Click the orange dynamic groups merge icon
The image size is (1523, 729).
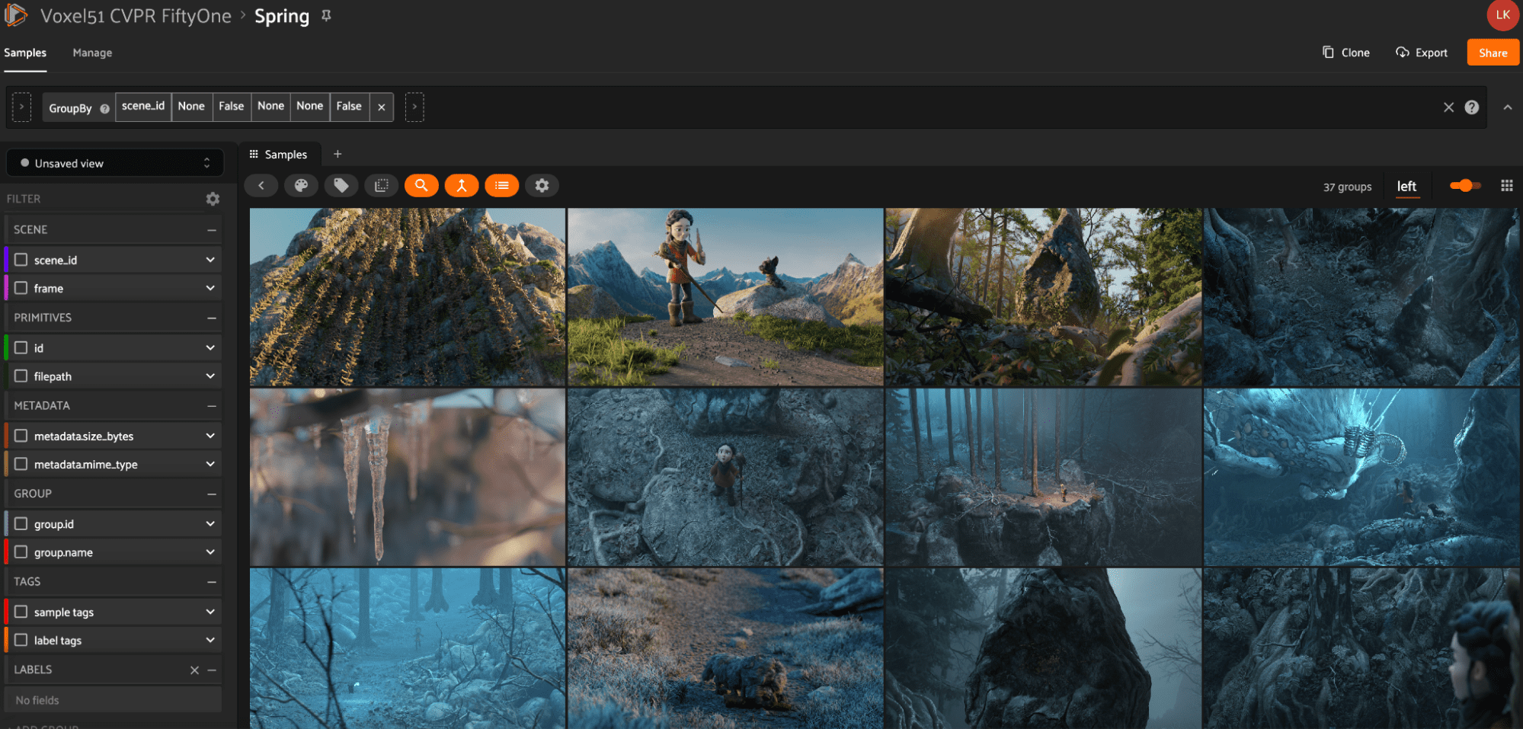tap(462, 185)
